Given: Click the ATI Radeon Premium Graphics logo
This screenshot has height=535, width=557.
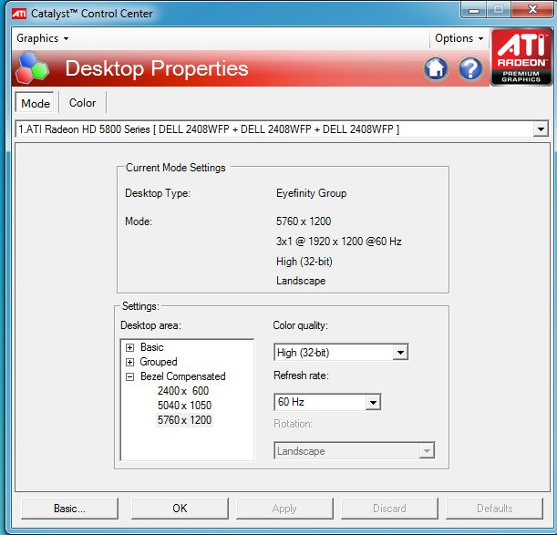Looking at the screenshot, I should [521, 57].
